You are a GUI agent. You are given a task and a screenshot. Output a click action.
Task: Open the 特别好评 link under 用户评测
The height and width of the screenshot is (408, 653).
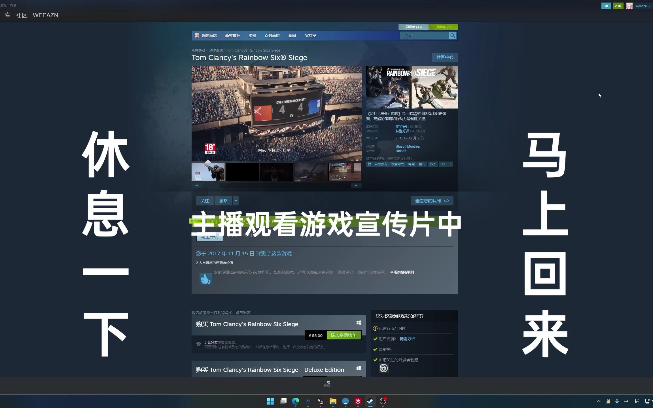coord(408,339)
